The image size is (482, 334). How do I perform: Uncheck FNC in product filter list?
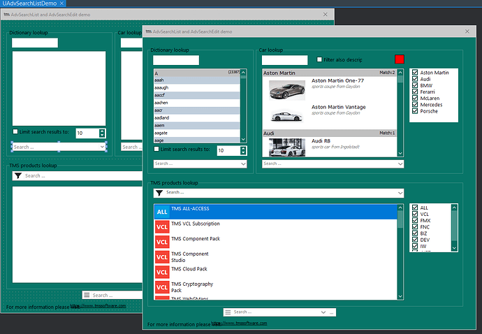tap(415, 227)
